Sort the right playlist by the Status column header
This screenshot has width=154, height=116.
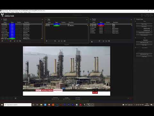(101, 22)
